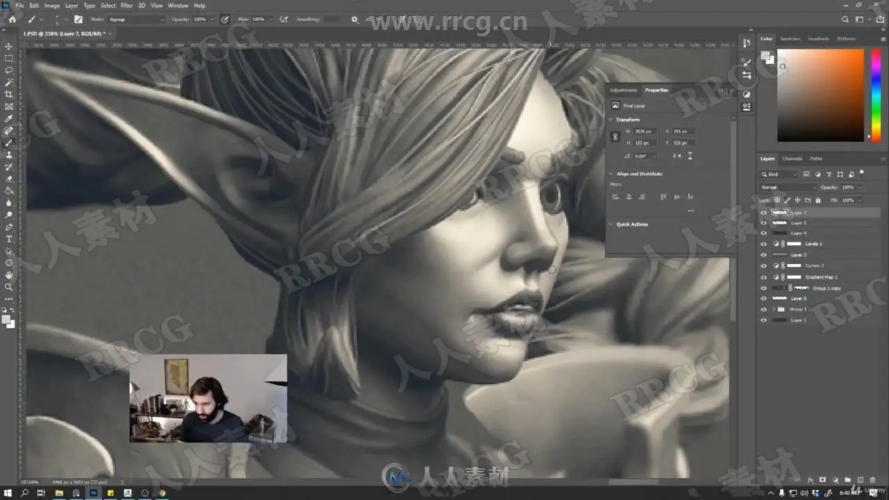Select the Move tool

tap(9, 47)
